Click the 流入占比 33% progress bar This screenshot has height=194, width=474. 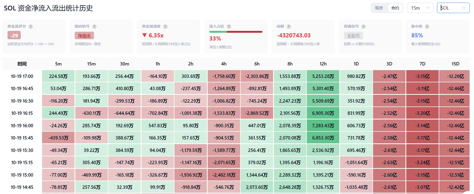[x=236, y=32]
